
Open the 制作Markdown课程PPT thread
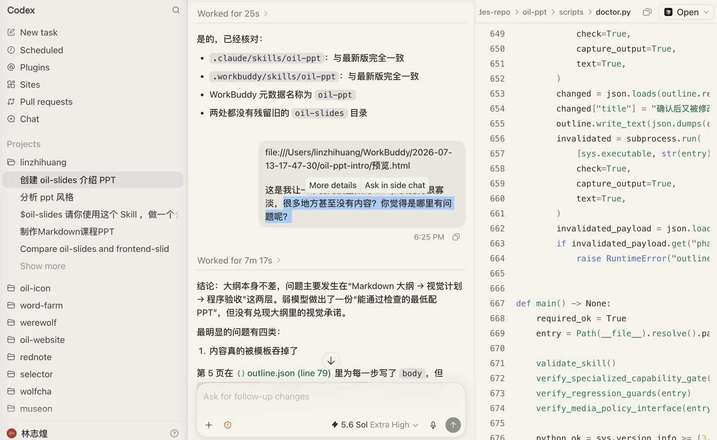tap(67, 232)
